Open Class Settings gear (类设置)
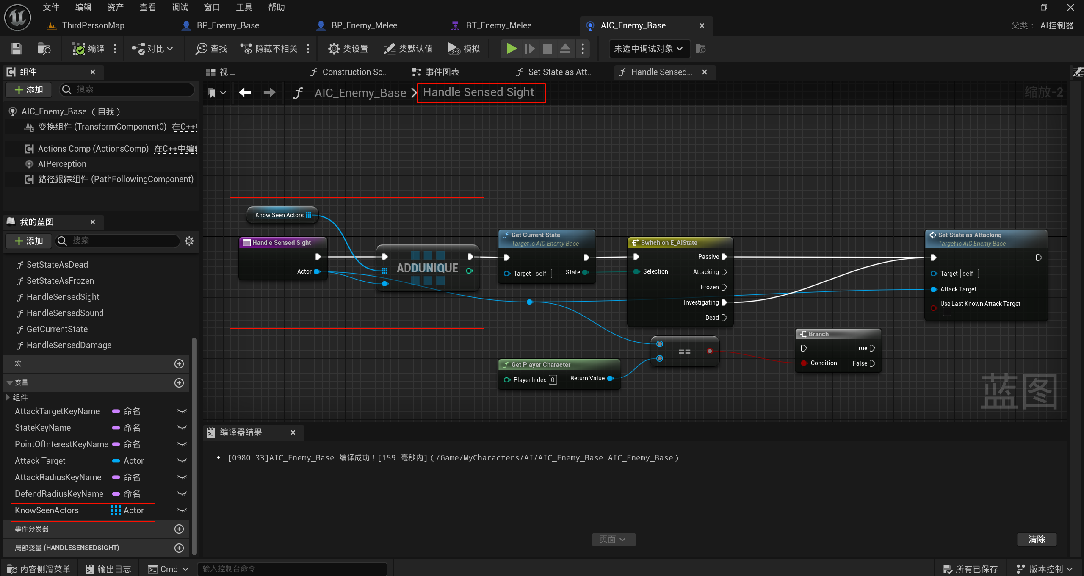Image resolution: width=1084 pixels, height=576 pixels. [334, 49]
